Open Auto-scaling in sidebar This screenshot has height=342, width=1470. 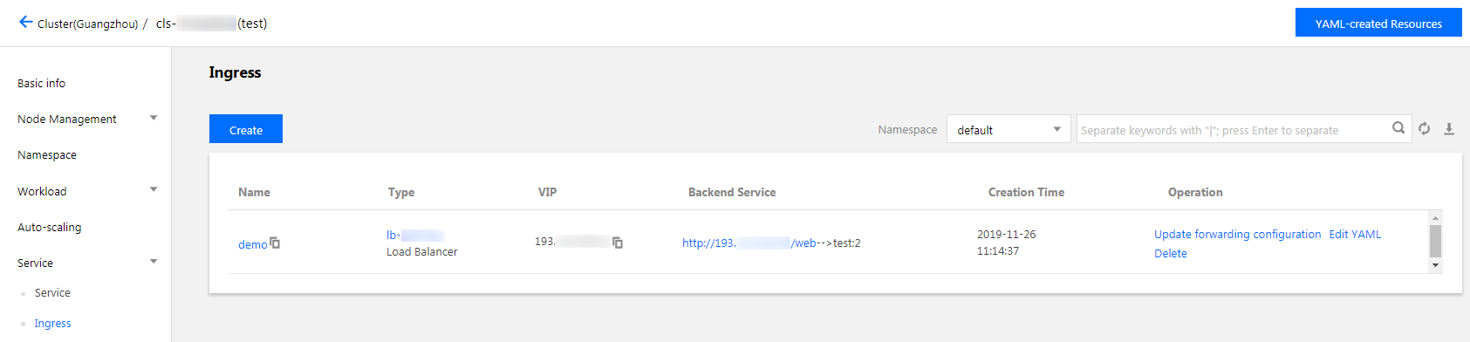click(50, 227)
